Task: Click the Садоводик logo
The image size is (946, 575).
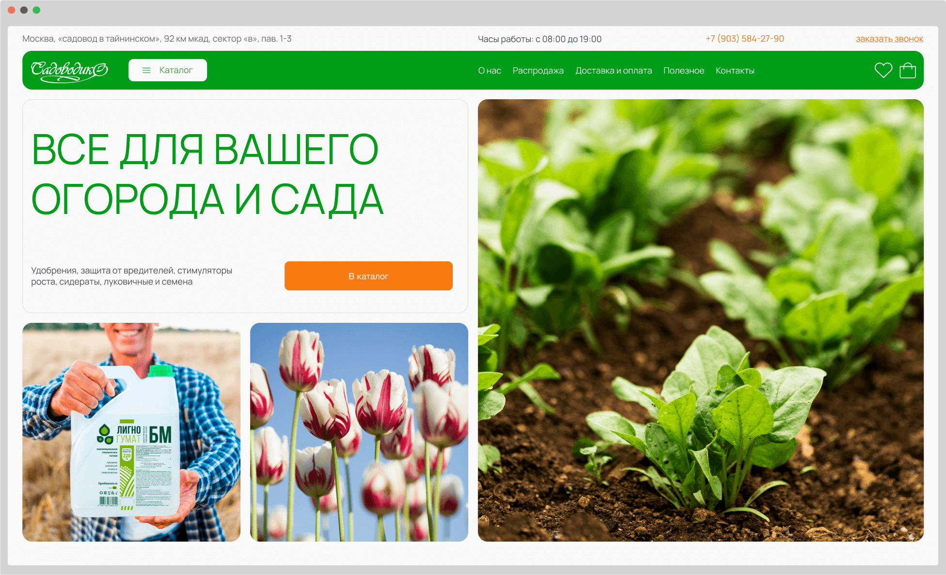Action: pos(69,71)
